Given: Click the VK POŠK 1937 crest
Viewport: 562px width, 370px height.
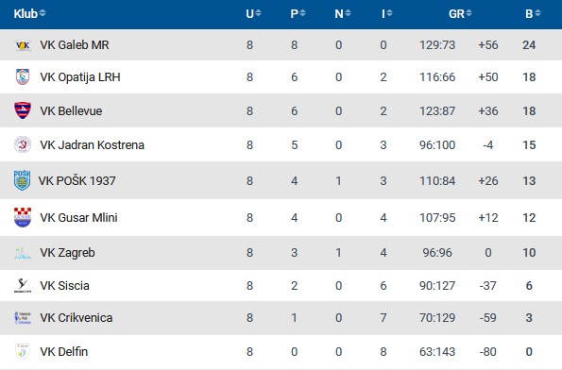Looking at the screenshot, I should click(23, 180).
